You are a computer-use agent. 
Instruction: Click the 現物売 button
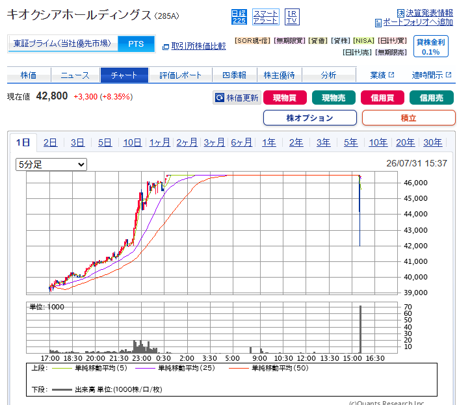pyautogui.click(x=333, y=98)
